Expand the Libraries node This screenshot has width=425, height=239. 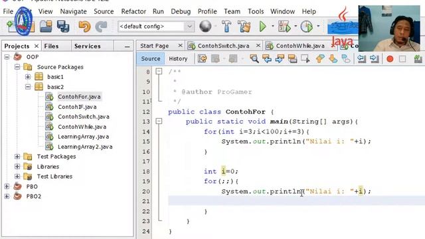point(17,167)
